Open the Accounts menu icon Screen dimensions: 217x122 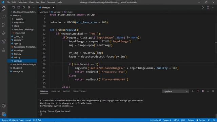coord(4,106)
